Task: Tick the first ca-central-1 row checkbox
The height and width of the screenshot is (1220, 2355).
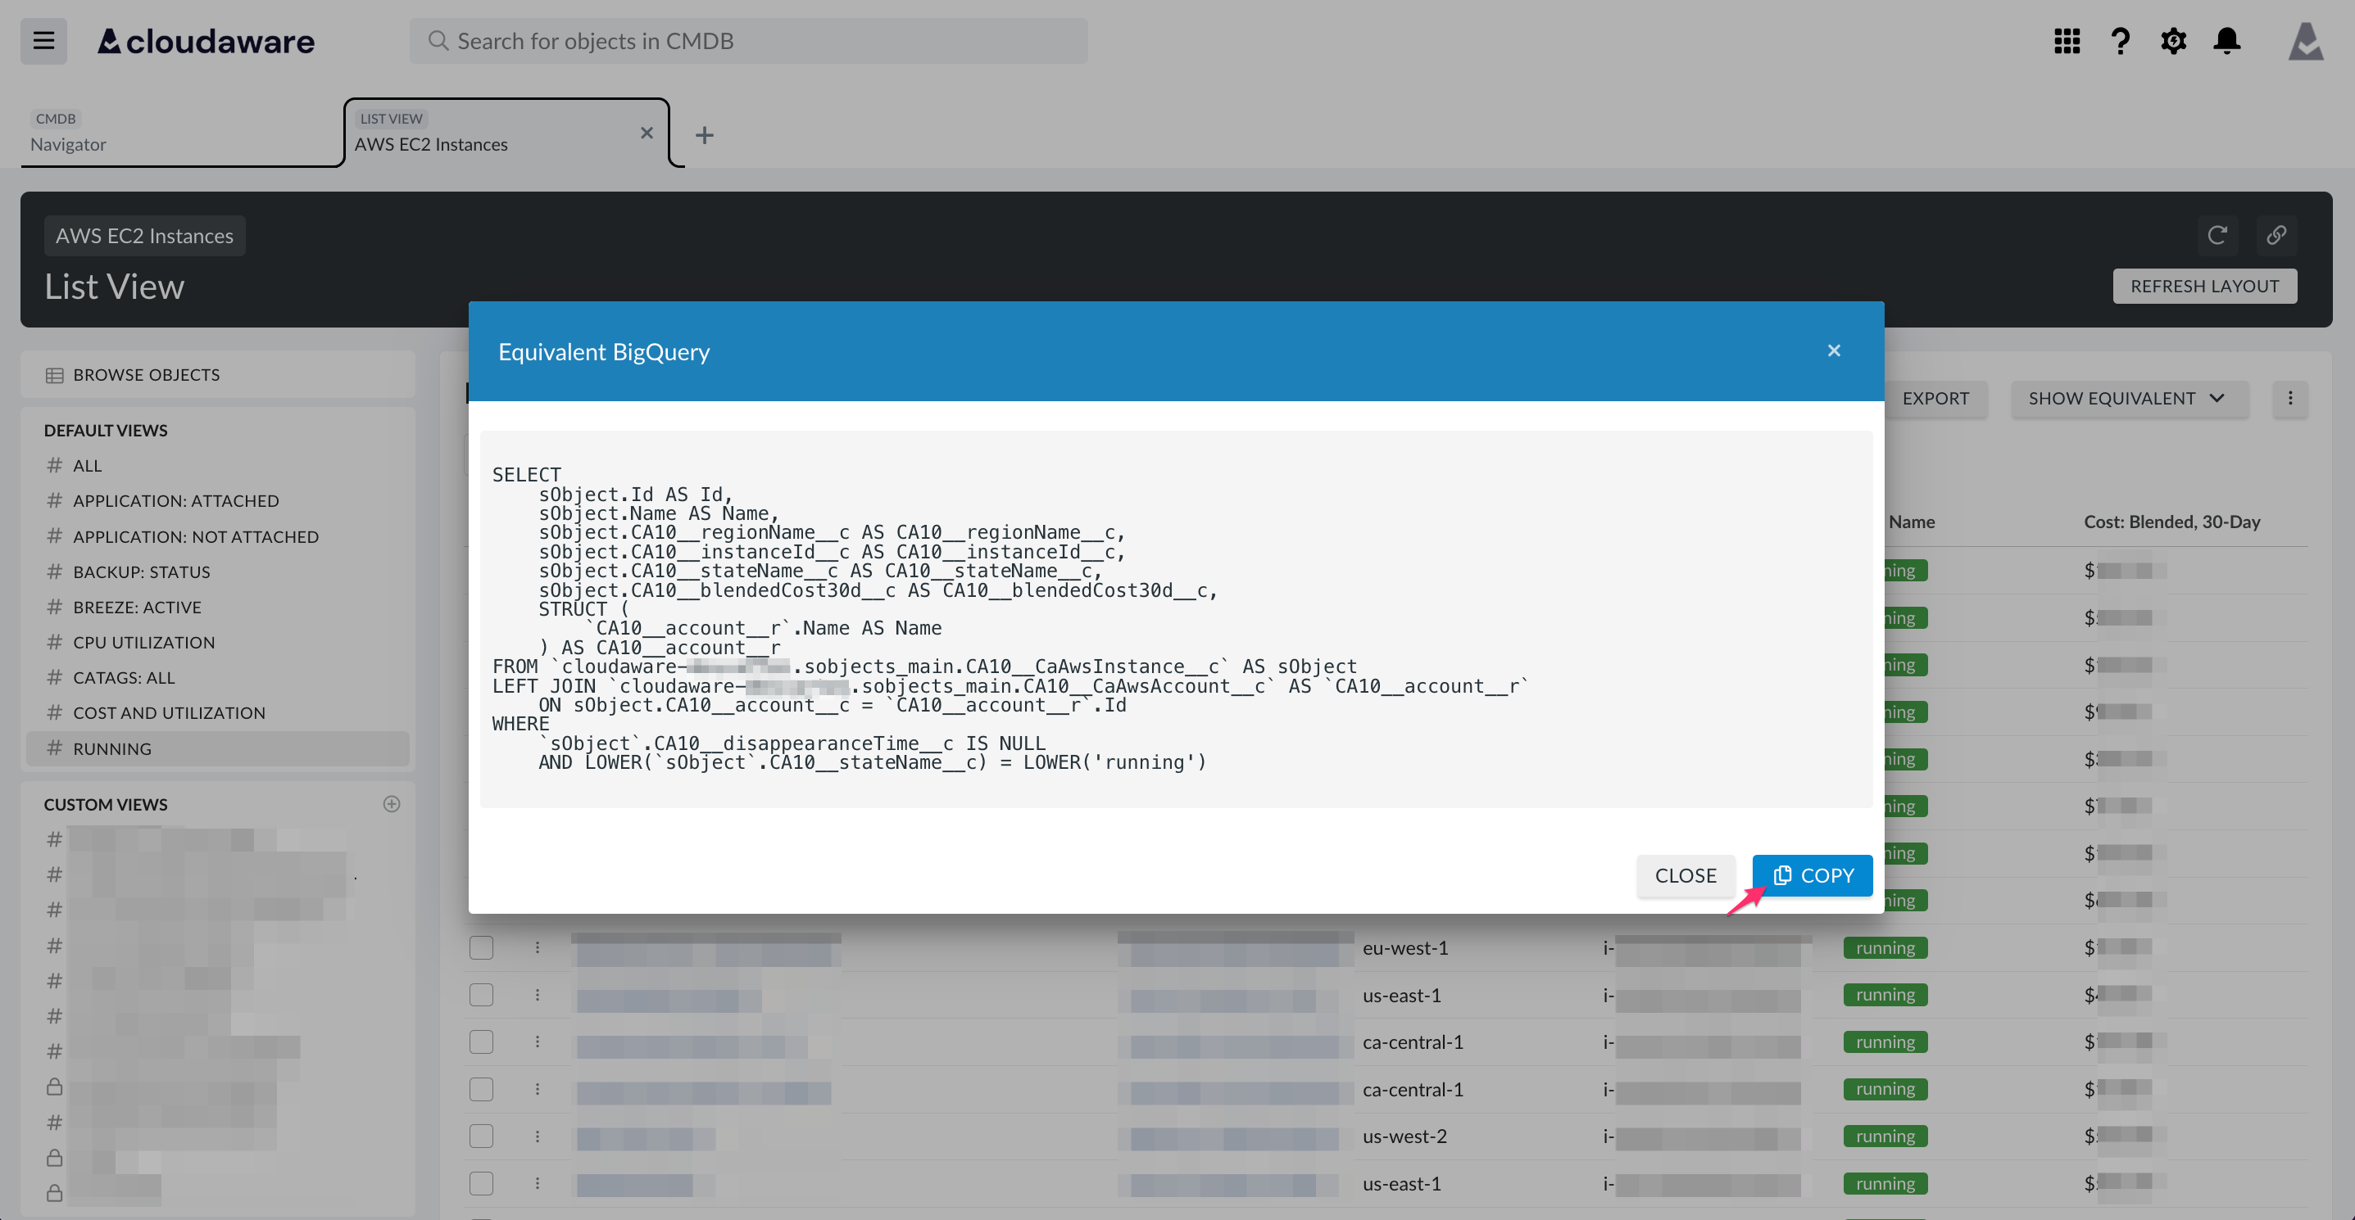Action: pos(482,1042)
